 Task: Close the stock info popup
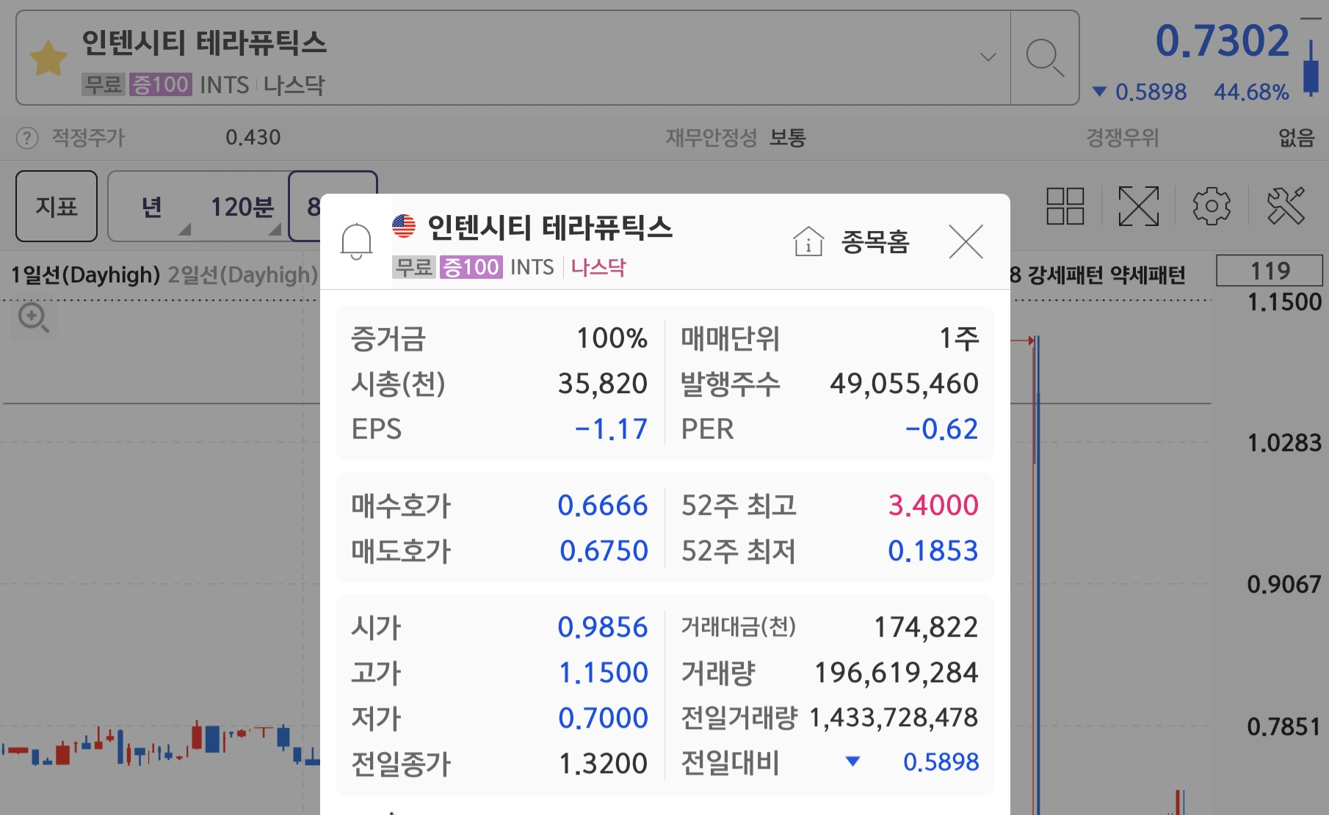coord(966,241)
